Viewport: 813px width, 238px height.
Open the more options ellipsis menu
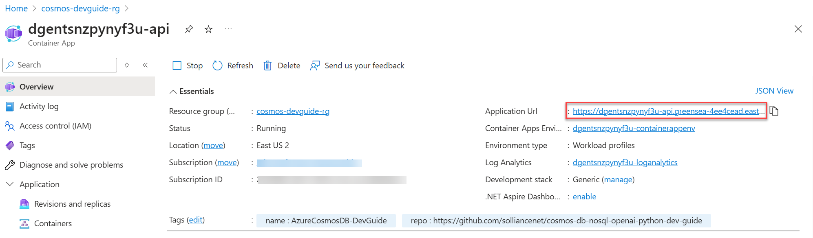coord(228,29)
